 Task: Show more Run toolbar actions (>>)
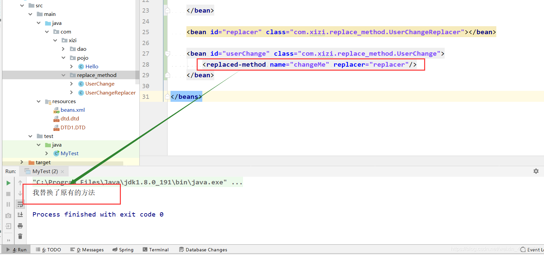click(x=8, y=240)
